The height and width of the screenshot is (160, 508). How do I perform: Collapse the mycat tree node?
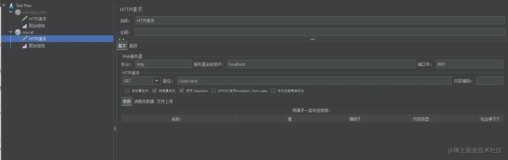pos(11,32)
